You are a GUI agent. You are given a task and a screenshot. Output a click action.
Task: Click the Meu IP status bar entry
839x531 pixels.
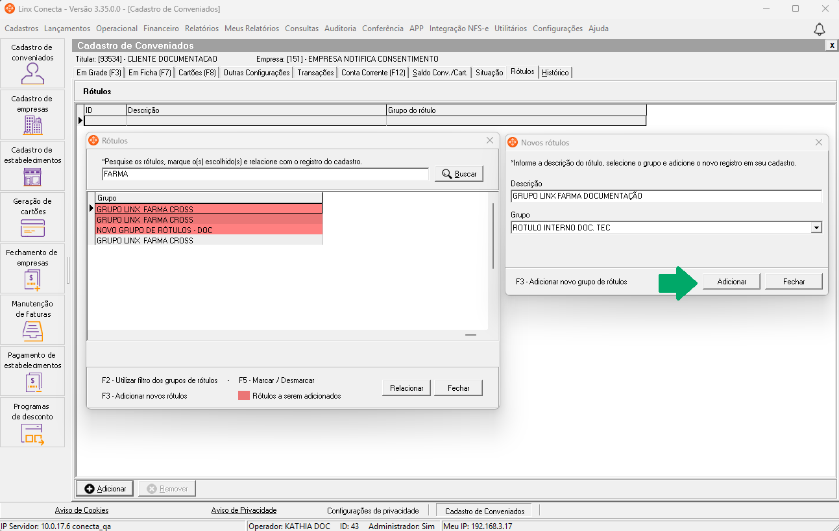pyautogui.click(x=478, y=526)
